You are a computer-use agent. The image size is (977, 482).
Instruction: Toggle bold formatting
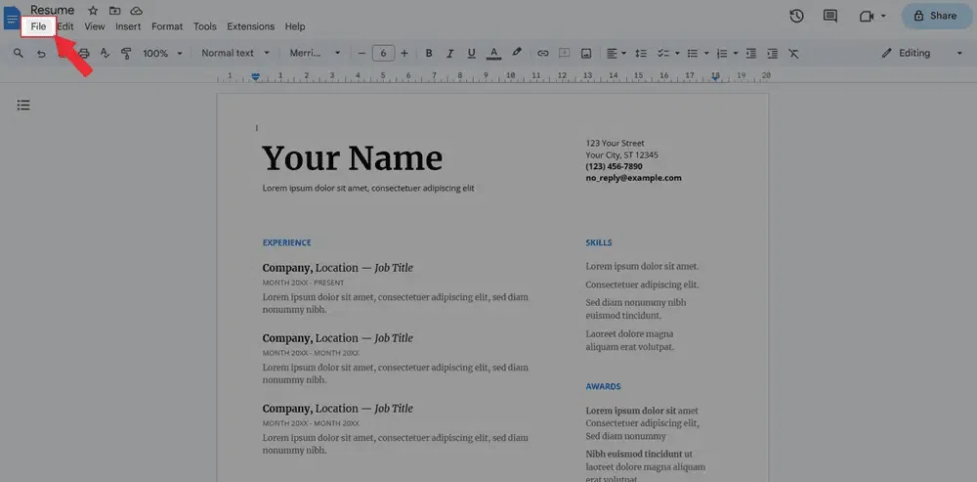429,54
